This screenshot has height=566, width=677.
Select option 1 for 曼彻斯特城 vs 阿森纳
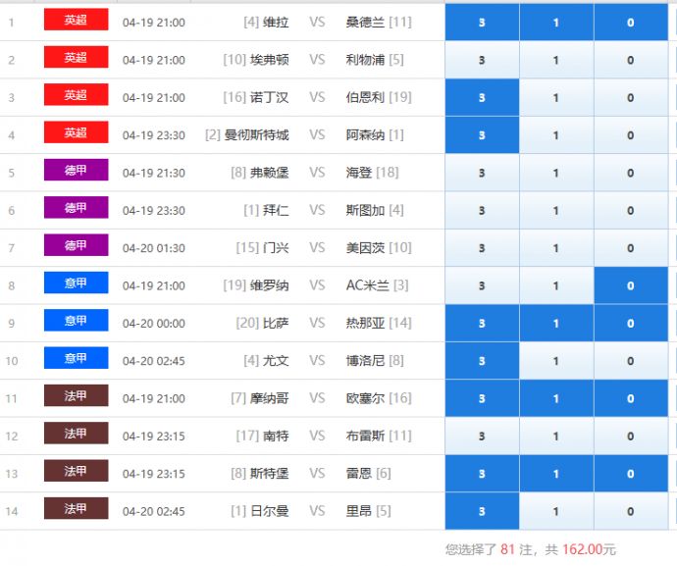[x=555, y=135]
